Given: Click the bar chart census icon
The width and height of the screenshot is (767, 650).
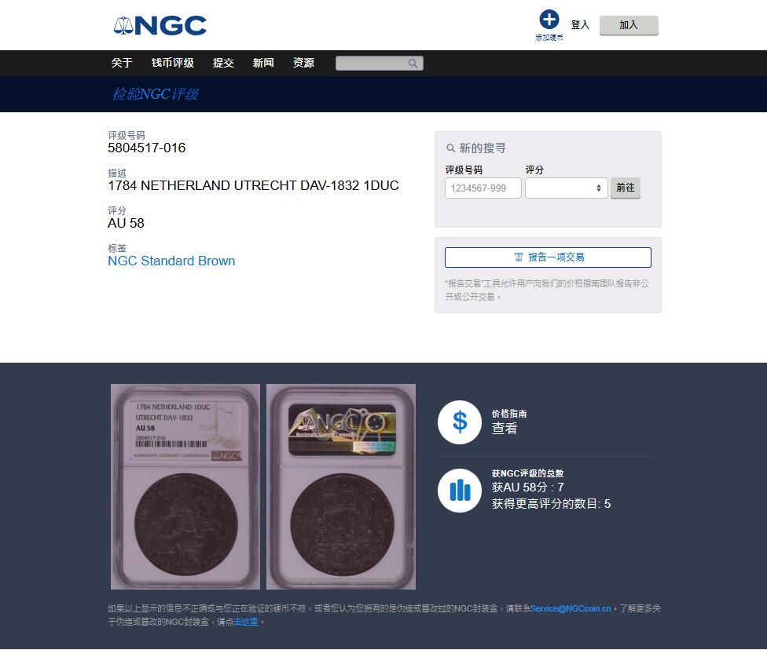Looking at the screenshot, I should click(x=460, y=490).
